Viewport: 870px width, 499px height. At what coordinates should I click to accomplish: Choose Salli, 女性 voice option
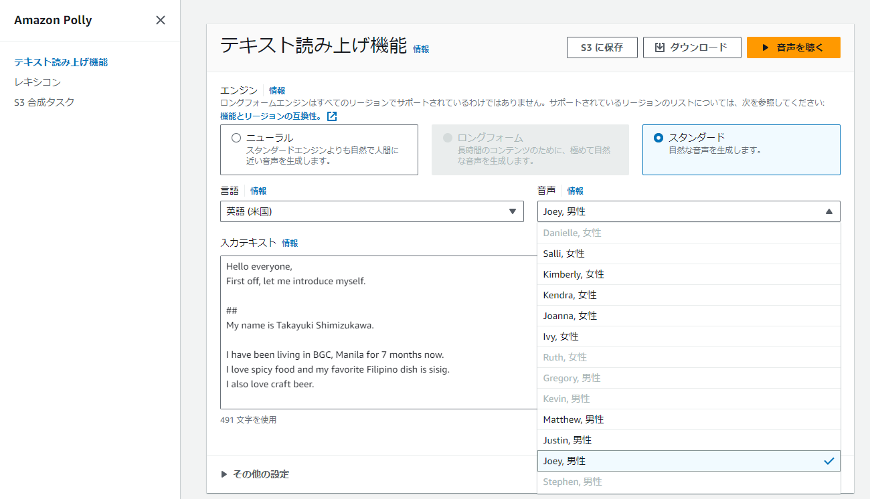tap(689, 254)
